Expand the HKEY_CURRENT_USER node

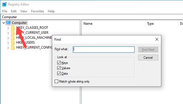coord(8,33)
